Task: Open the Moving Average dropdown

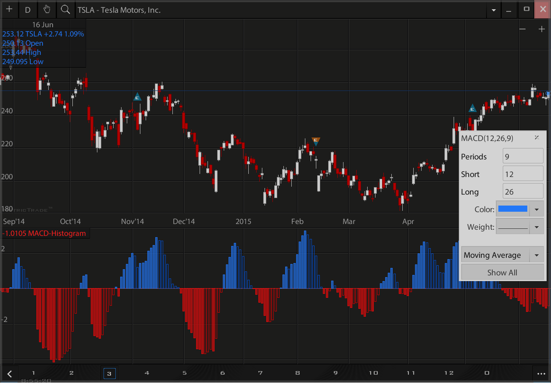Action: pyautogui.click(x=502, y=255)
